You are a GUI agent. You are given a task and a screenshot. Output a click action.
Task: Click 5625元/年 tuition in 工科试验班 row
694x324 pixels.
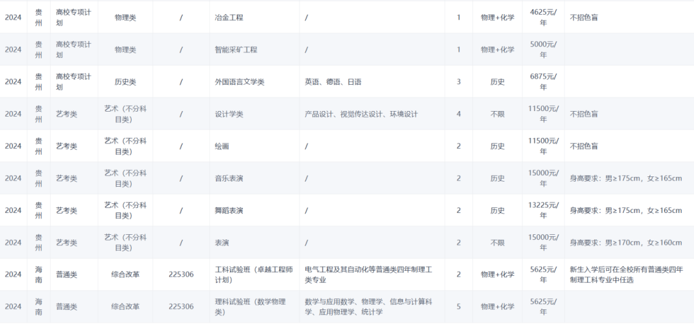click(x=543, y=275)
